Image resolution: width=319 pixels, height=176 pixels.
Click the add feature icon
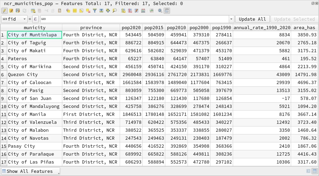pyautogui.click(x=33, y=11)
